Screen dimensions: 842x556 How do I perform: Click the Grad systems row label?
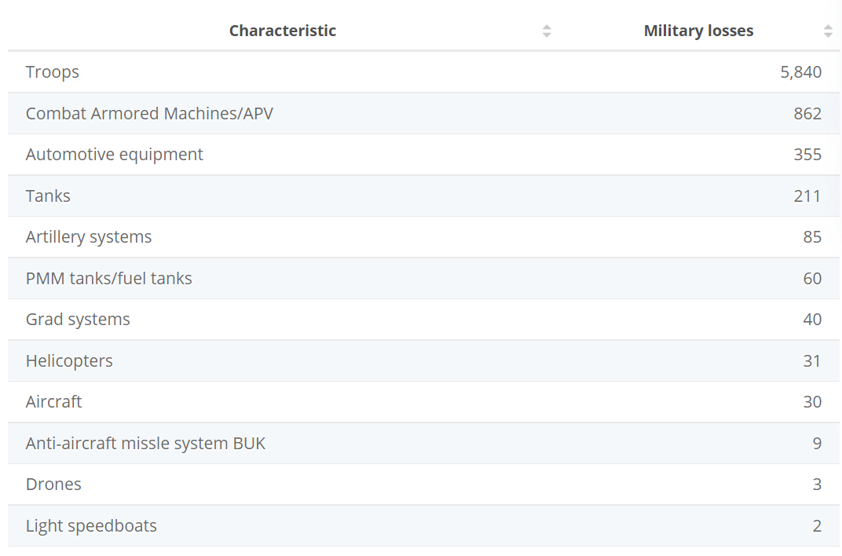click(x=78, y=320)
